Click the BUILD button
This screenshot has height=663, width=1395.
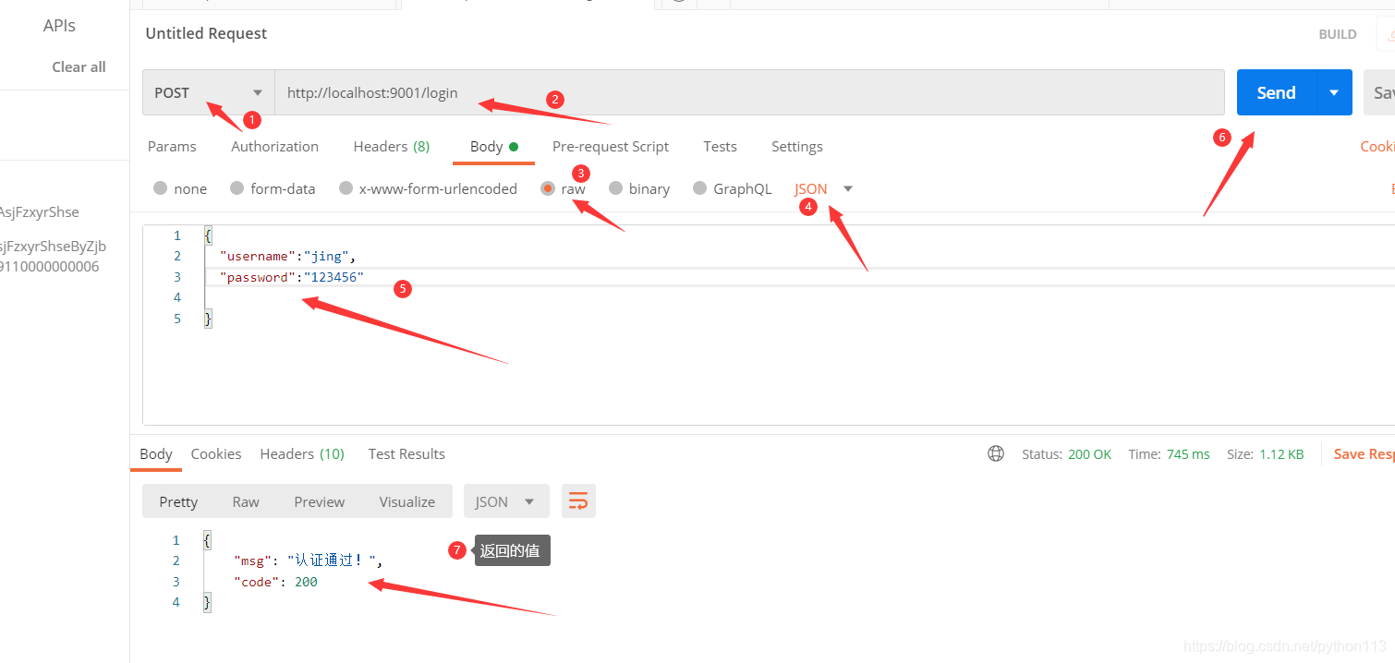click(x=1338, y=34)
